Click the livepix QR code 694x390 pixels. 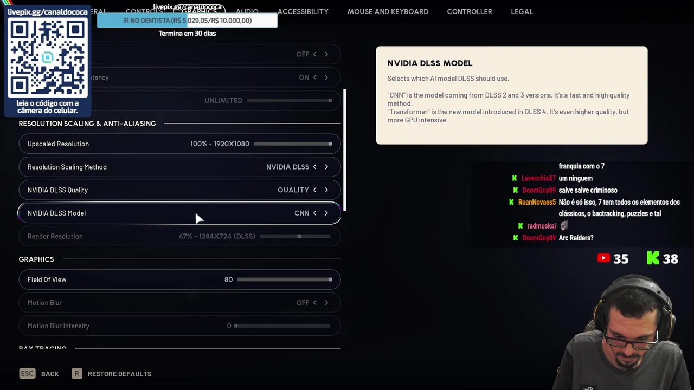[47, 57]
